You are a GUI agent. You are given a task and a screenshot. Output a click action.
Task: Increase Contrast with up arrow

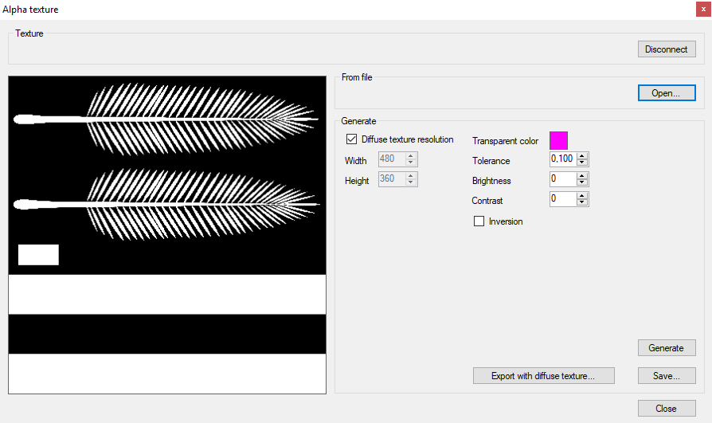point(583,196)
